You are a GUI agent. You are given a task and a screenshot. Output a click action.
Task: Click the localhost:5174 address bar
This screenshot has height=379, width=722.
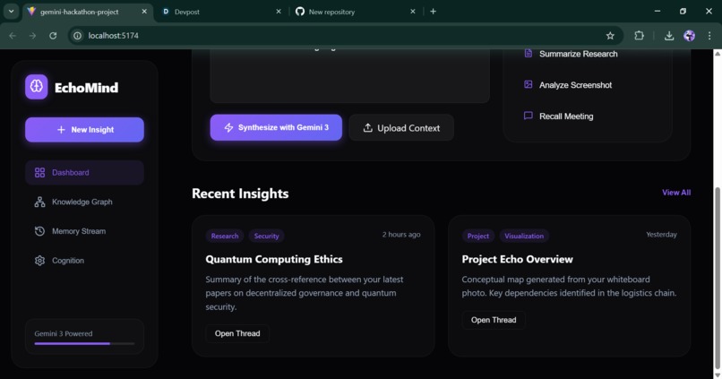[346, 36]
